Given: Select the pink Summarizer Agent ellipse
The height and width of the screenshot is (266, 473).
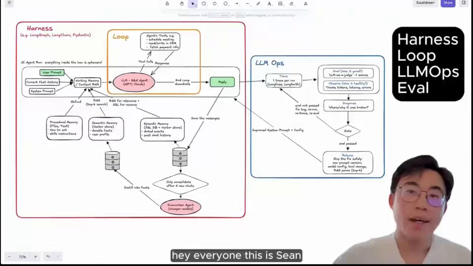Looking at the screenshot, I should pyautogui.click(x=181, y=207).
